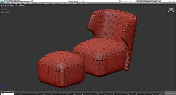Click the New Scene icon in quick access toolbar
This screenshot has height=95, width=176.
coord(5,1)
